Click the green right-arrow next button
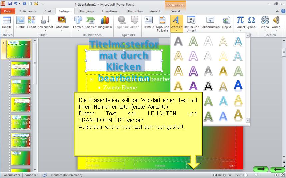The image size is (286, 178). point(261,169)
